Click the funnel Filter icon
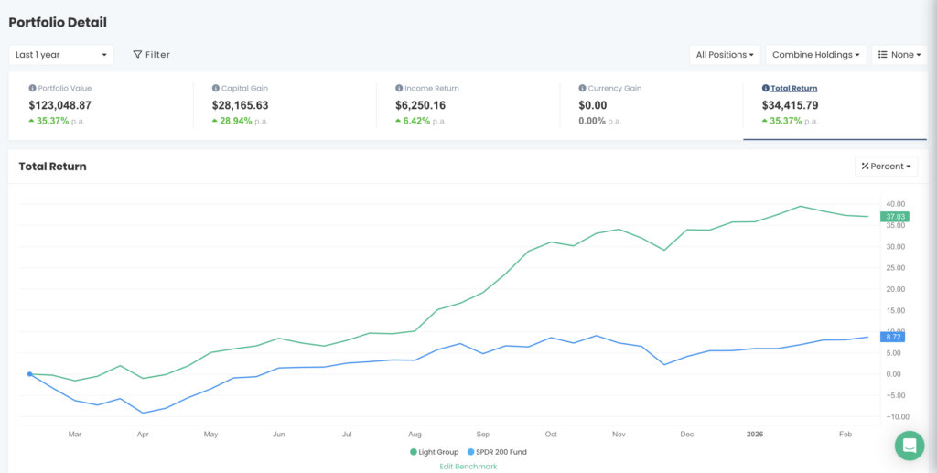The image size is (937, 473). click(x=137, y=55)
